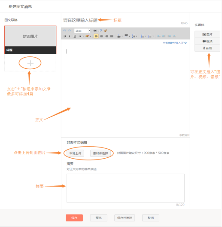Insert an image via 图片 in multimedia
This screenshot has width=222, height=227.
tap(207, 34)
